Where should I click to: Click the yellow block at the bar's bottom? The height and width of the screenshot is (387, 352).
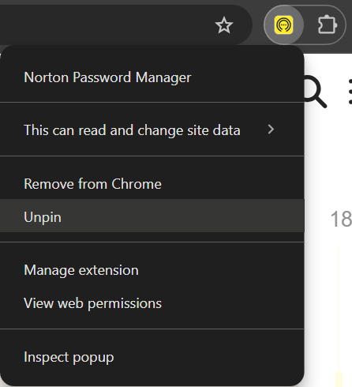pyautogui.click(x=339, y=379)
